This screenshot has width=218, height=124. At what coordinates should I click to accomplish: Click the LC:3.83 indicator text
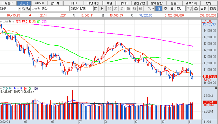[207, 21]
